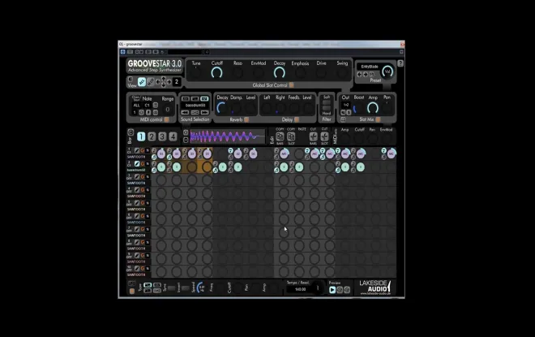Click the view shift-down arrow
The width and height of the screenshot is (535, 337).
[164, 84]
